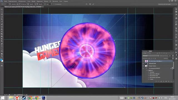This screenshot has width=178, height=100.
Task: Open the Редактирование menu
Action: click(13, 1)
